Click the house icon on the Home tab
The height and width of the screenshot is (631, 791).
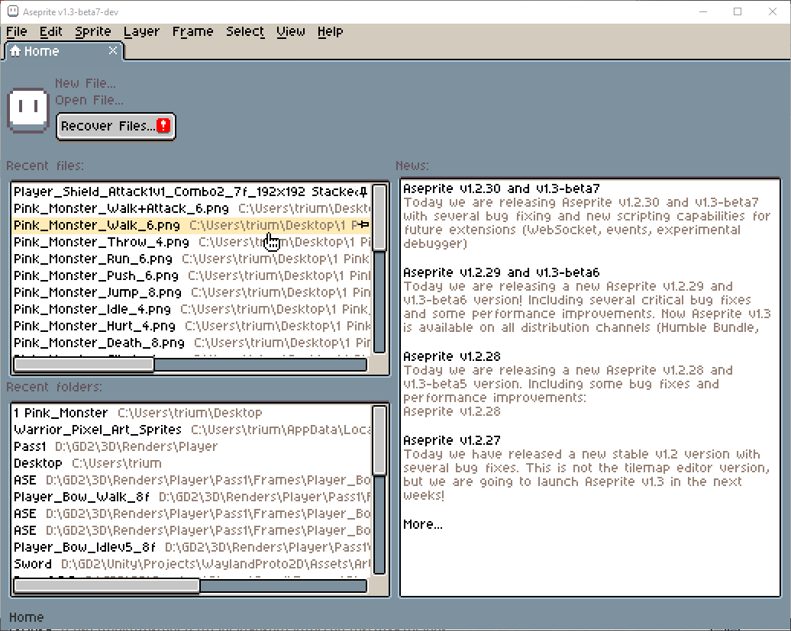(15, 51)
